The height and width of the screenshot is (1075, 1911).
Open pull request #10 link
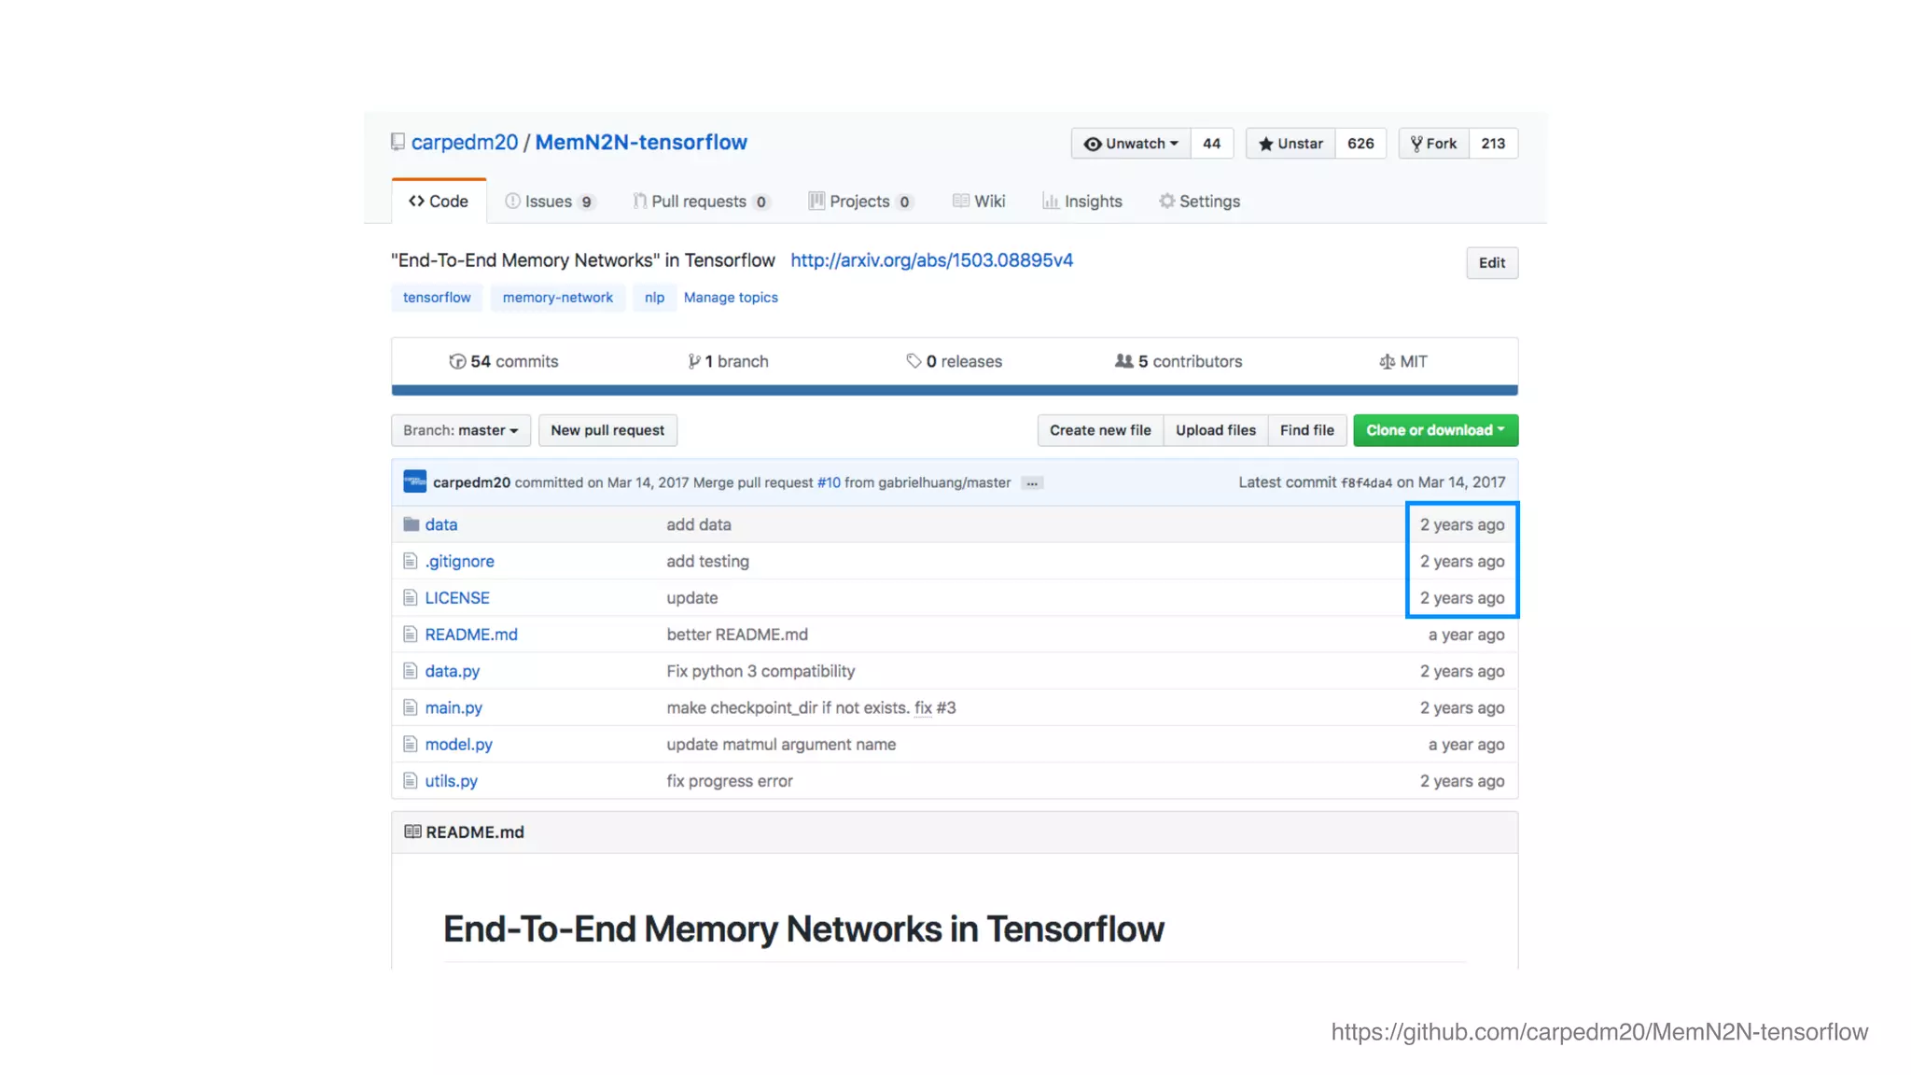(x=829, y=482)
